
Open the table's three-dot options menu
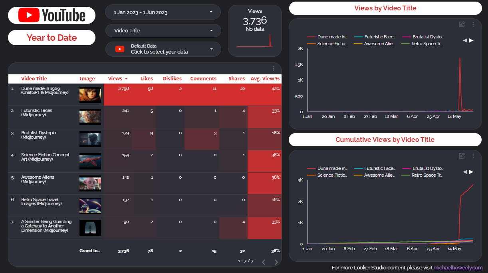click(274, 68)
